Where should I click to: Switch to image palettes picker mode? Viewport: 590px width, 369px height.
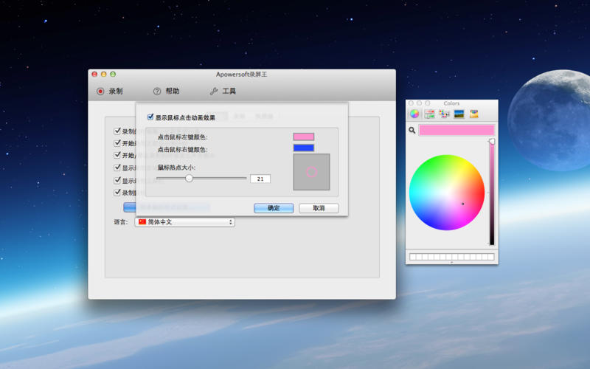(x=459, y=114)
